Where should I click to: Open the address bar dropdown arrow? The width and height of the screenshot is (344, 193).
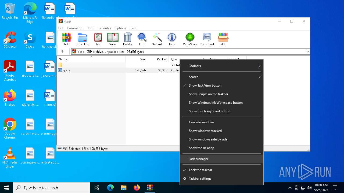307,51
